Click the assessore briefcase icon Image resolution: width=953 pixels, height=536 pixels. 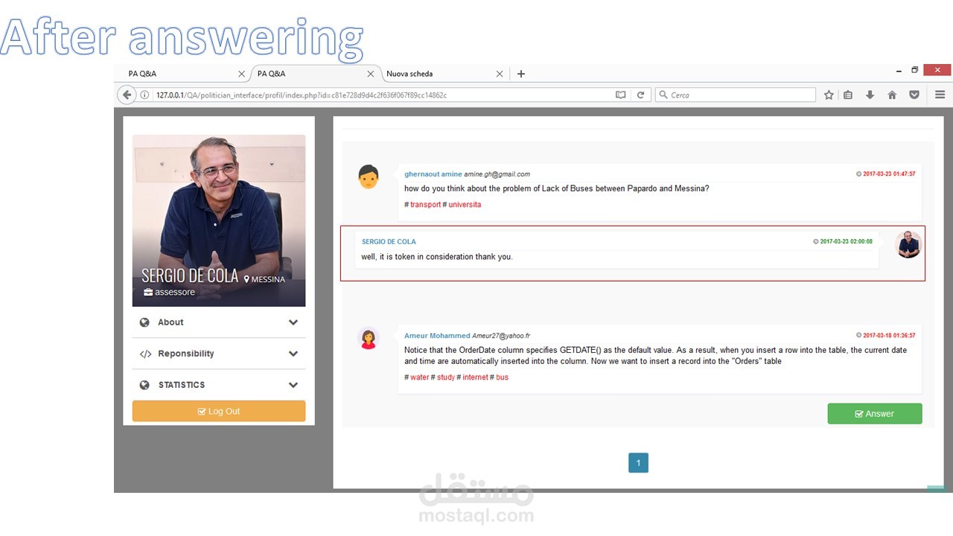tap(148, 292)
